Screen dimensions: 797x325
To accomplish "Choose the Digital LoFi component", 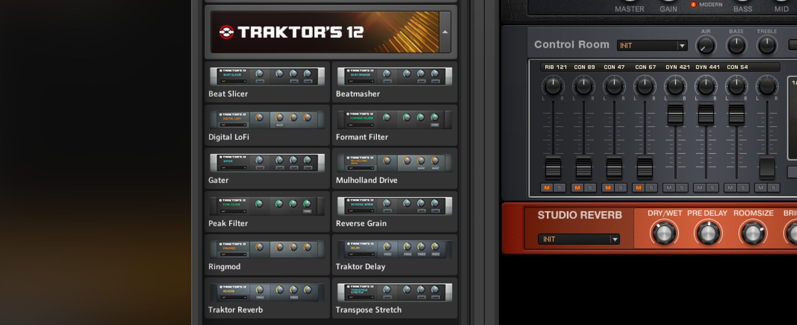I will 267,125.
